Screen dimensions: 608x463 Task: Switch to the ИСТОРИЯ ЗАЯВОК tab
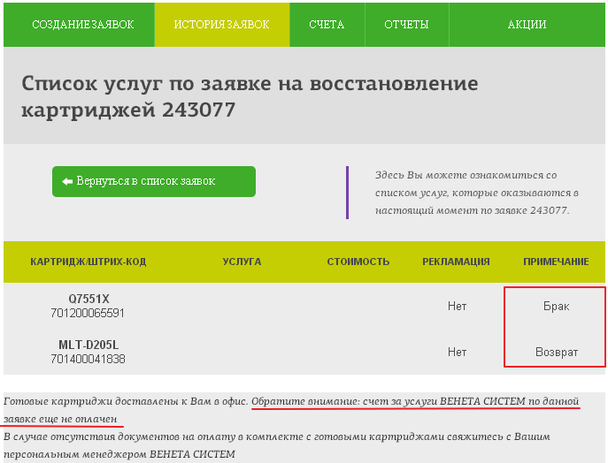221,25
